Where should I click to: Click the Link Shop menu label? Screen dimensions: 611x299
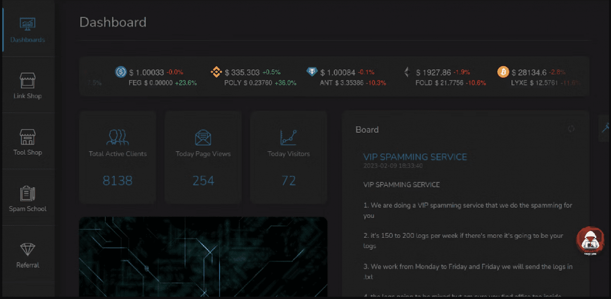(27, 96)
